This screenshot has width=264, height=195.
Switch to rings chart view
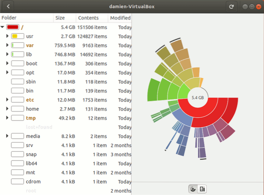(x=193, y=189)
